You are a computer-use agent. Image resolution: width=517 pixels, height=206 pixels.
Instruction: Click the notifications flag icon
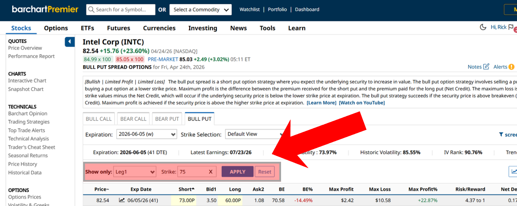[x=511, y=27]
